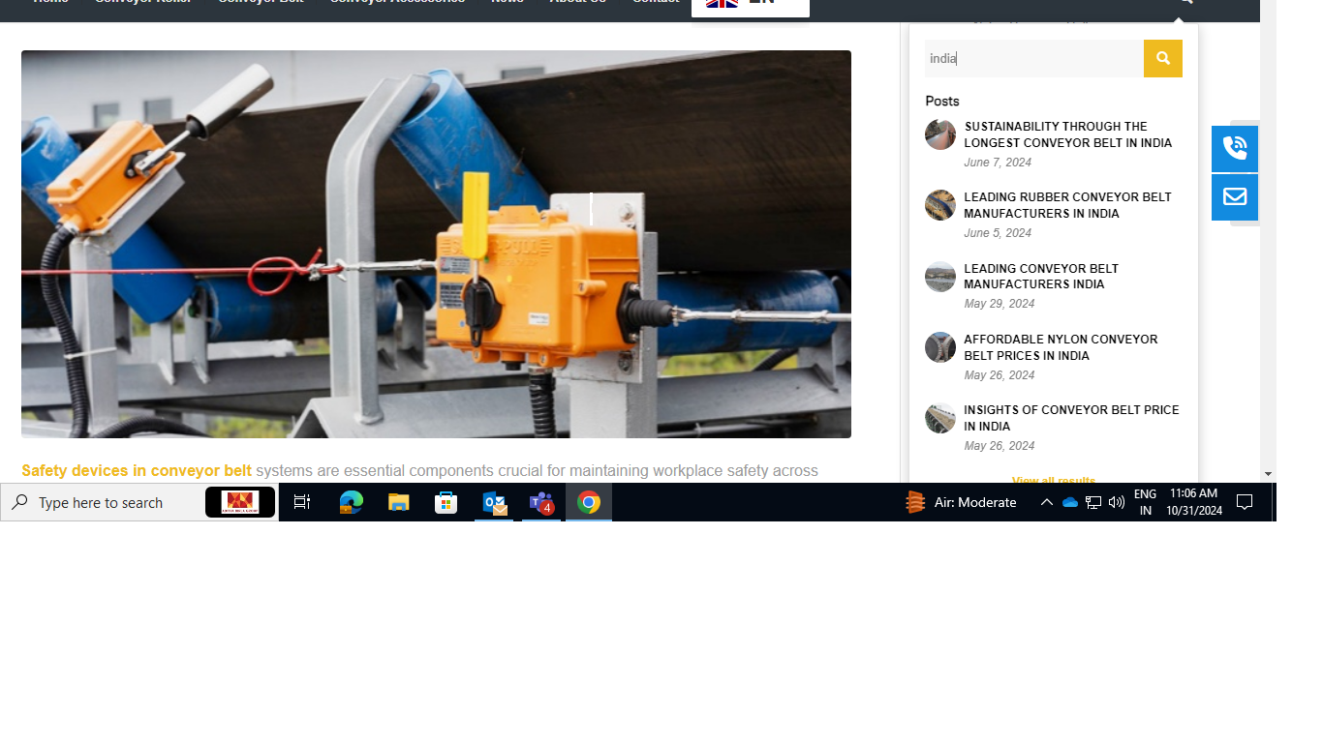Click the blue email envelope icon
The height and width of the screenshot is (743, 1323).
pos(1235,197)
